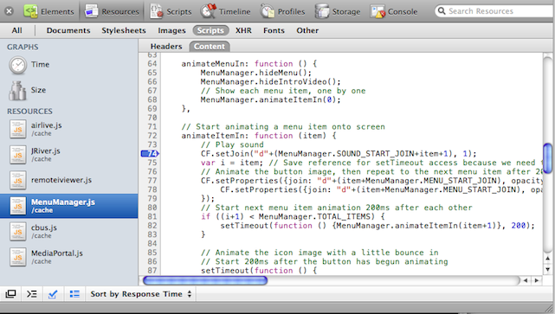Open the Resources panel
The width and height of the screenshot is (555, 314).
coord(112,11)
